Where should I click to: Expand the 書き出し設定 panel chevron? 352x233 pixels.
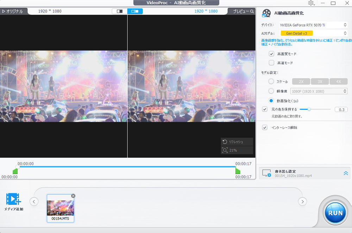click(x=346, y=173)
